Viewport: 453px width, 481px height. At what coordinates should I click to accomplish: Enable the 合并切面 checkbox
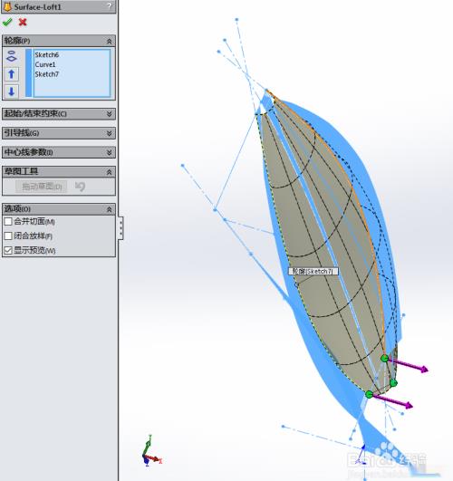click(8, 221)
